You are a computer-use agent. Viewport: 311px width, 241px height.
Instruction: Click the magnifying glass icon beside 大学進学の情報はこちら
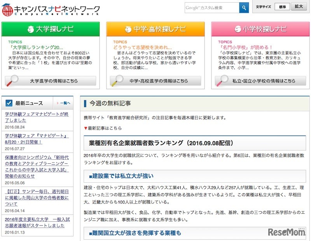(x=14, y=80)
